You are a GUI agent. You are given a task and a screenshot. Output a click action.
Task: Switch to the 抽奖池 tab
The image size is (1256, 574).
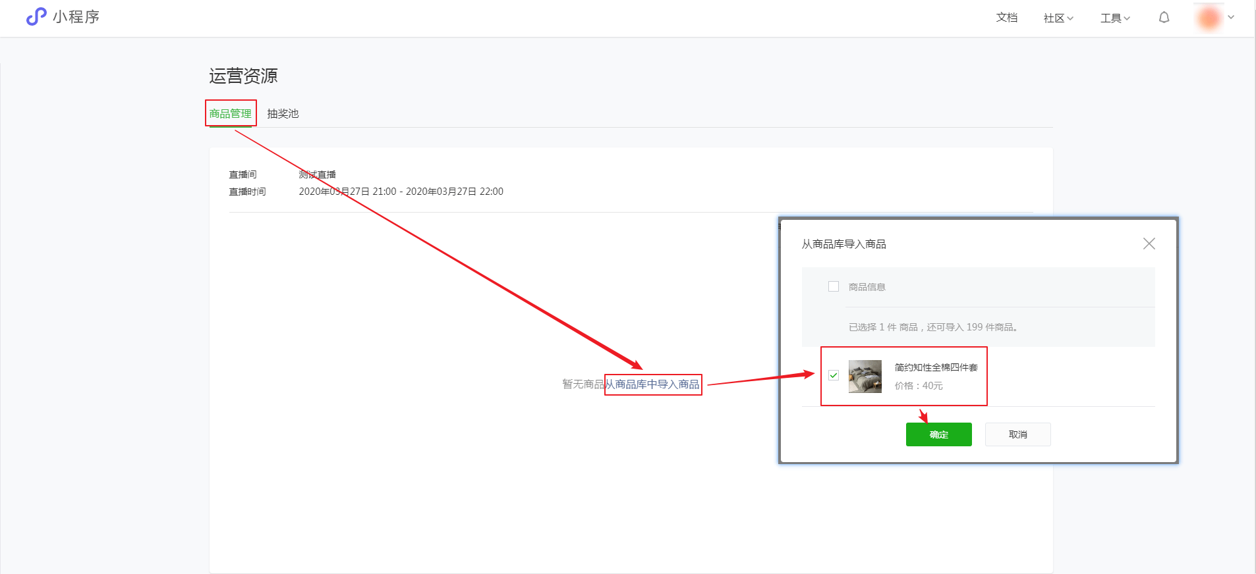283,114
